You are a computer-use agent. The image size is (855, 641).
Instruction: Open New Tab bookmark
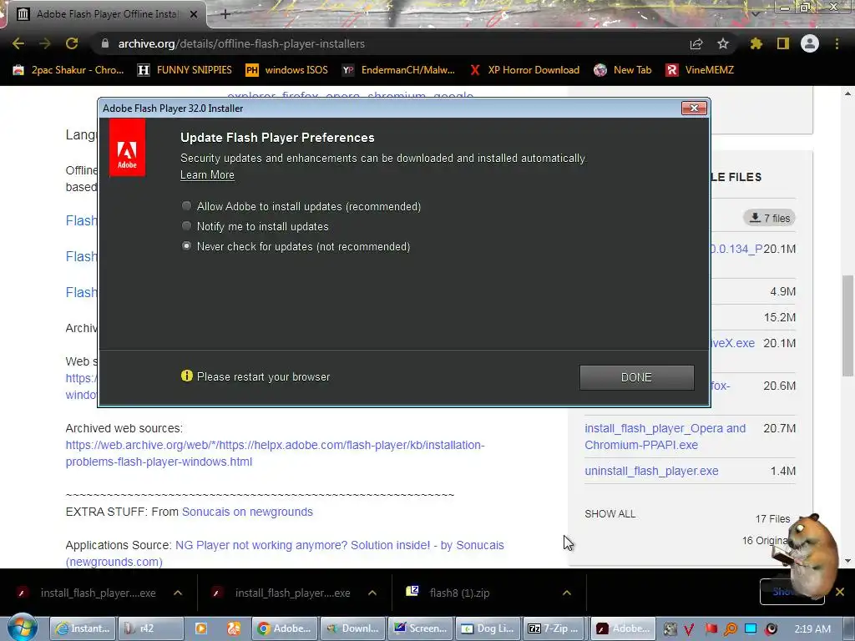tap(623, 70)
